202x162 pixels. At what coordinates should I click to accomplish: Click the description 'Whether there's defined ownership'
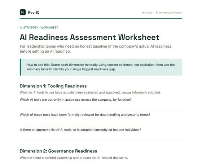coord(74,158)
